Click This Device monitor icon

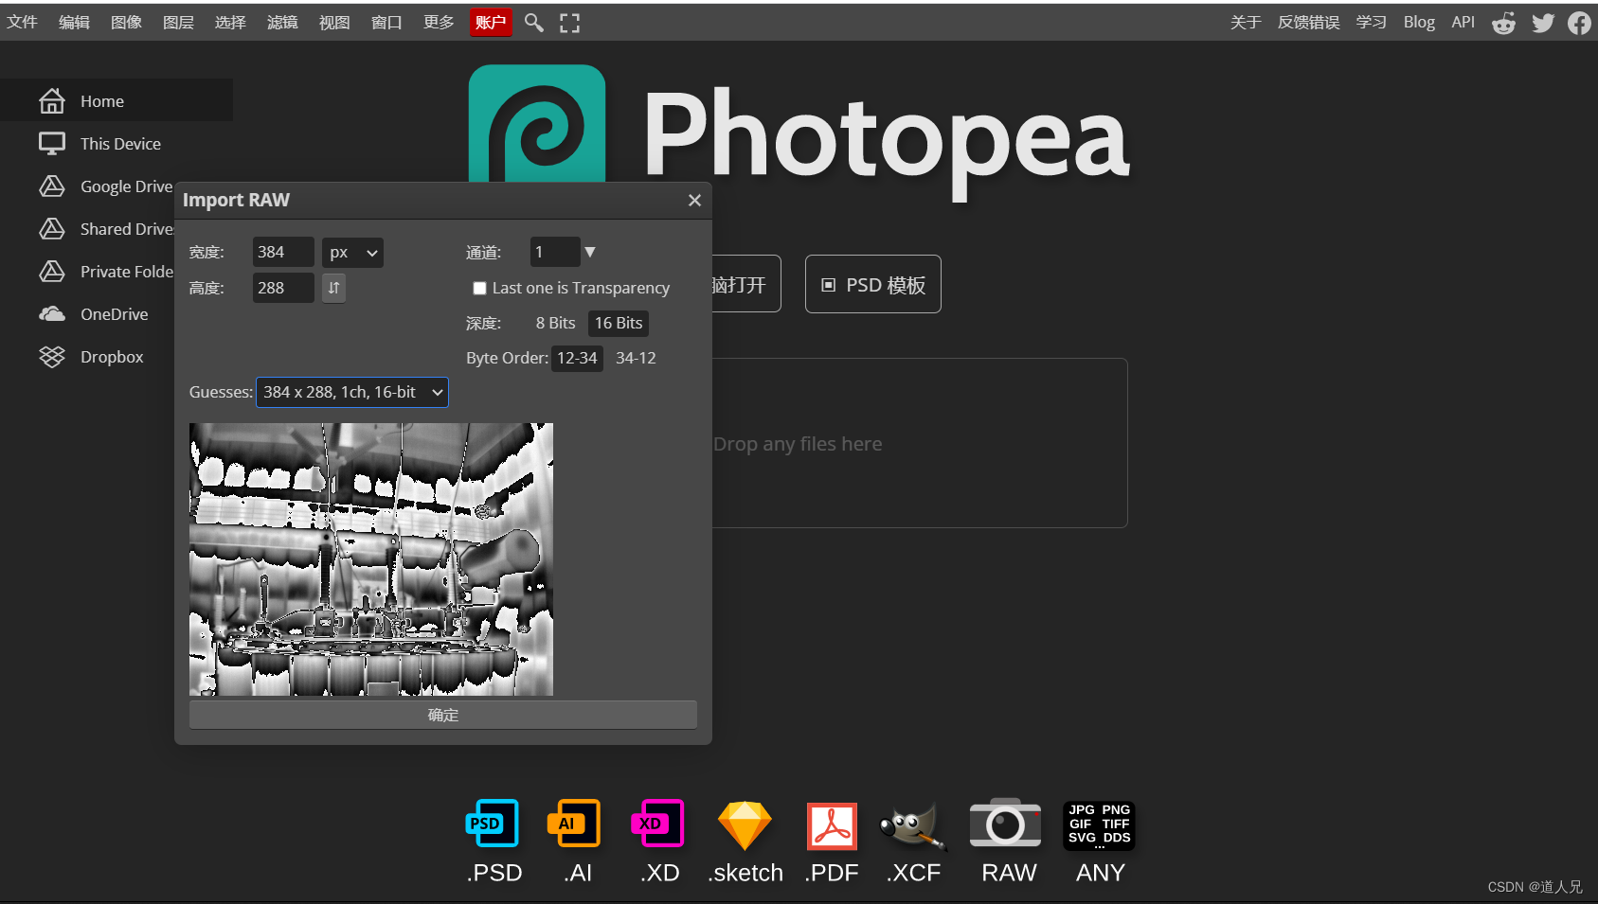point(52,143)
